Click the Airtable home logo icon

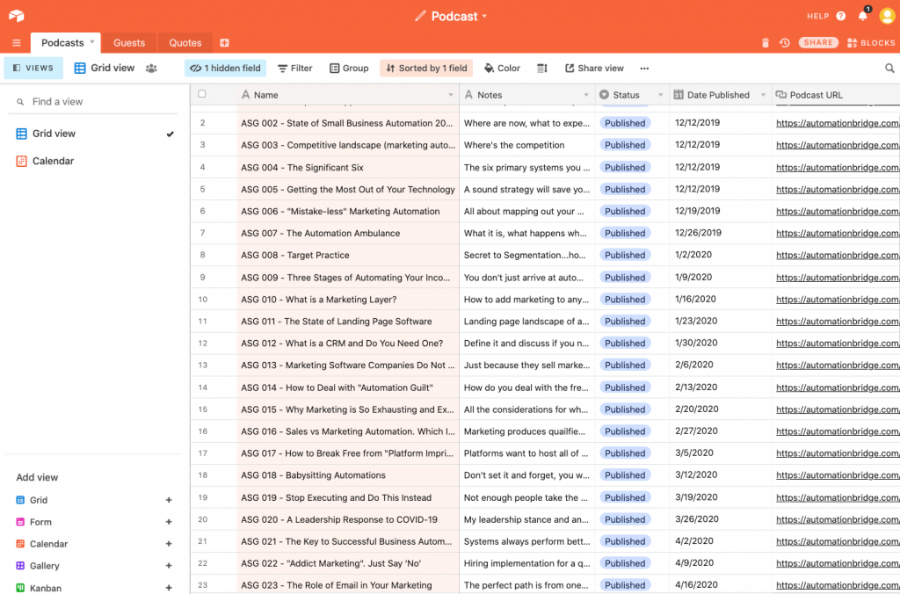pyautogui.click(x=16, y=16)
